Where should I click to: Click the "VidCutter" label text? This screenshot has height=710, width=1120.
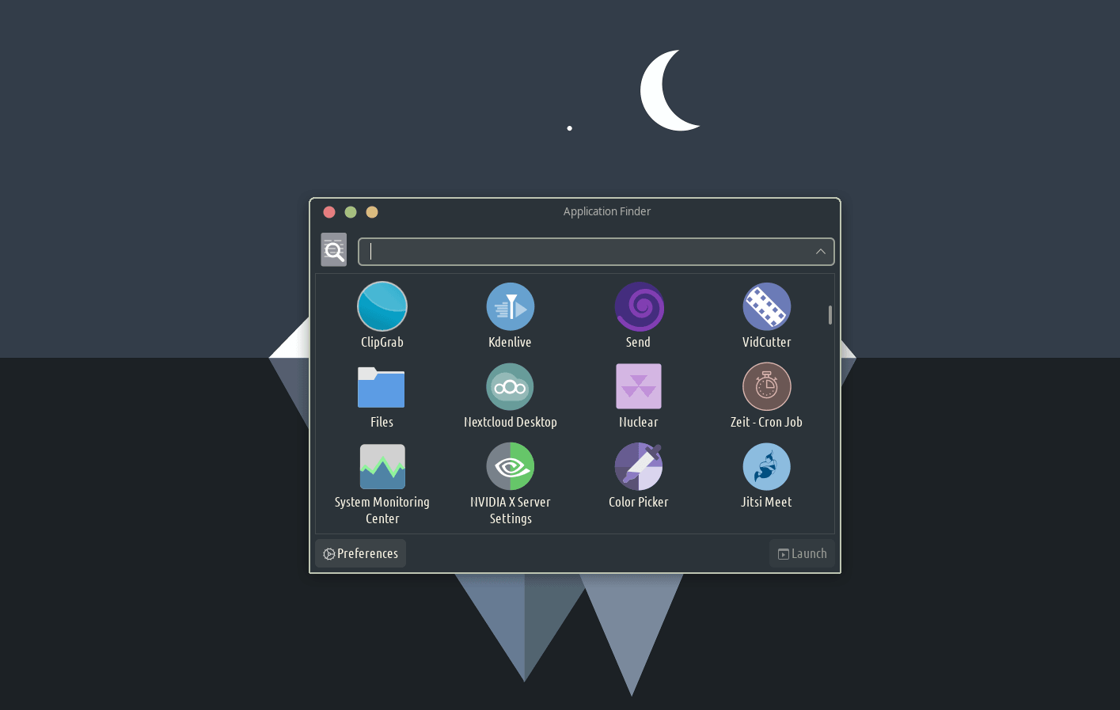coord(766,342)
